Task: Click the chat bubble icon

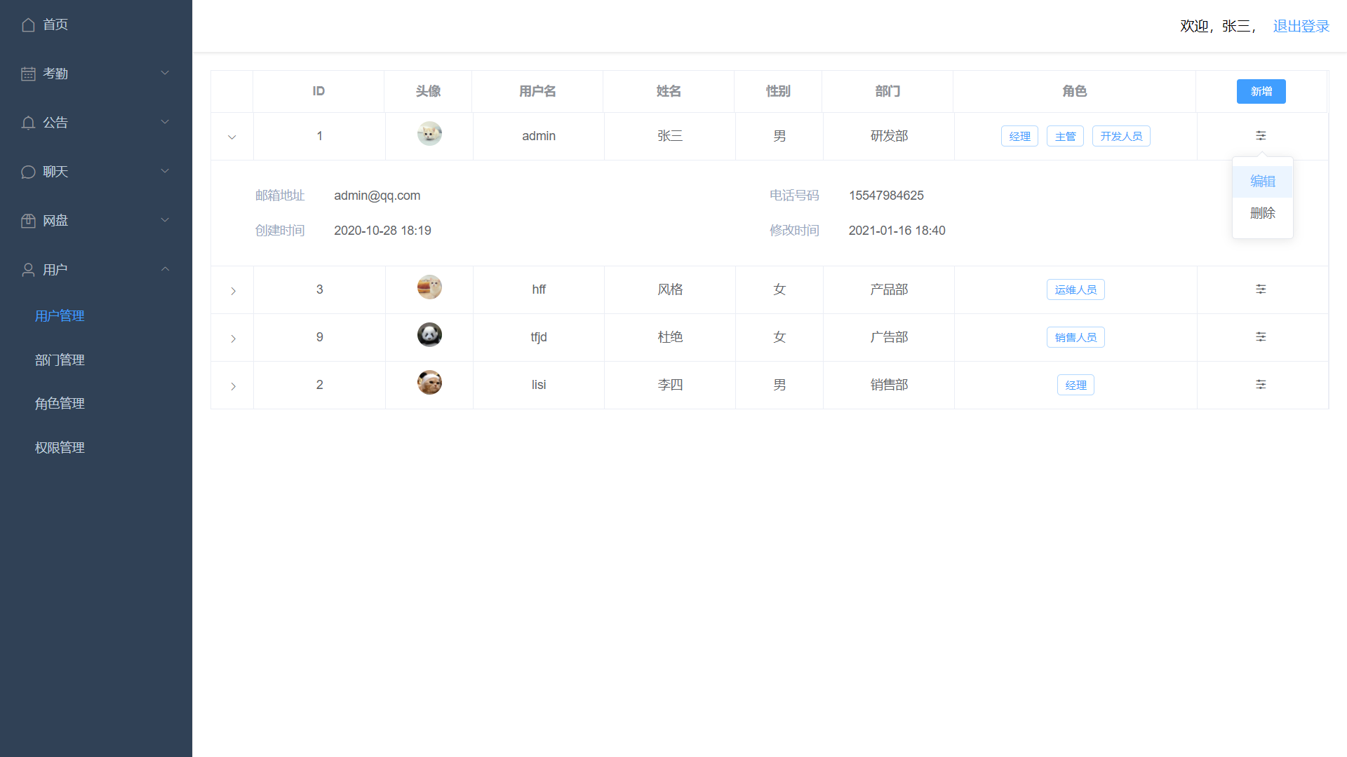Action: pos(28,172)
